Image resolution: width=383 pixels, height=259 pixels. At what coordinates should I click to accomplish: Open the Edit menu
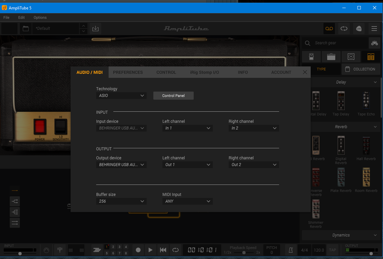tap(22, 17)
